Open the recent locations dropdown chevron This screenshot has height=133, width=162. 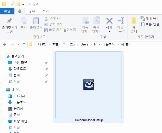click(19, 44)
